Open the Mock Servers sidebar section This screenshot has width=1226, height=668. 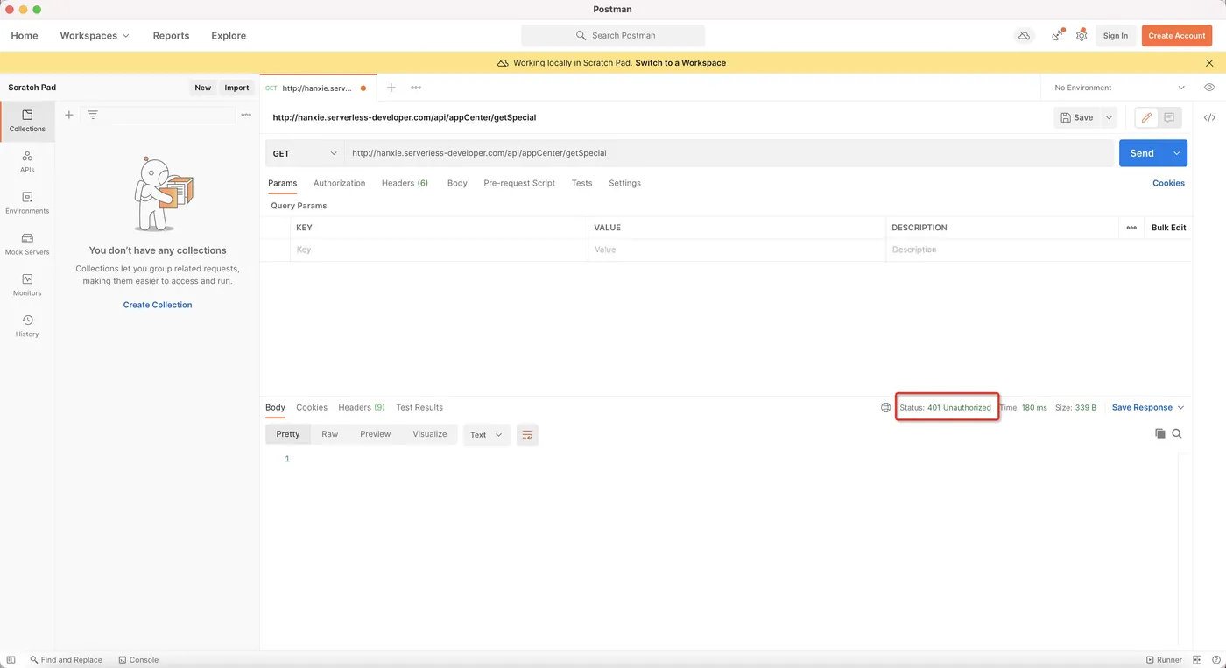[27, 244]
